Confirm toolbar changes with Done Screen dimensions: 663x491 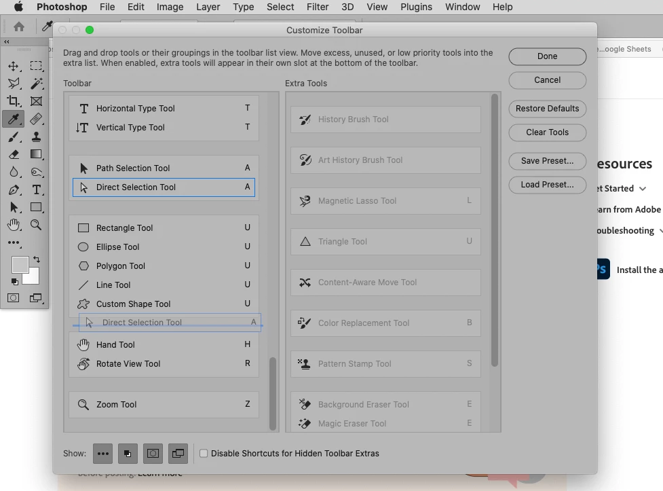tap(547, 56)
